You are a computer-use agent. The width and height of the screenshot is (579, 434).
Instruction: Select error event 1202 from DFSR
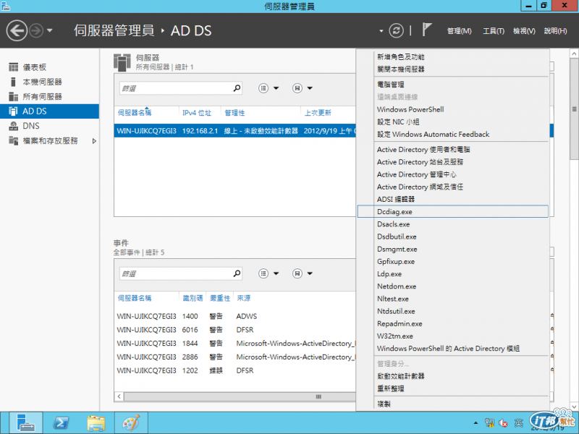coord(234,370)
